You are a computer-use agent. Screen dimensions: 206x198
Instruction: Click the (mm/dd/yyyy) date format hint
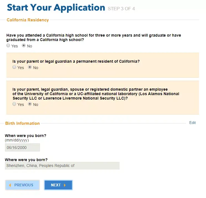[x=17, y=140]
